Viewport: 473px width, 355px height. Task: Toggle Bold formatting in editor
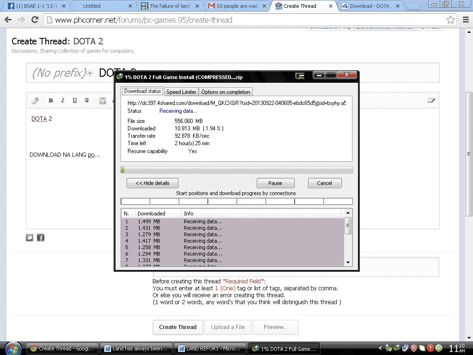[51, 100]
